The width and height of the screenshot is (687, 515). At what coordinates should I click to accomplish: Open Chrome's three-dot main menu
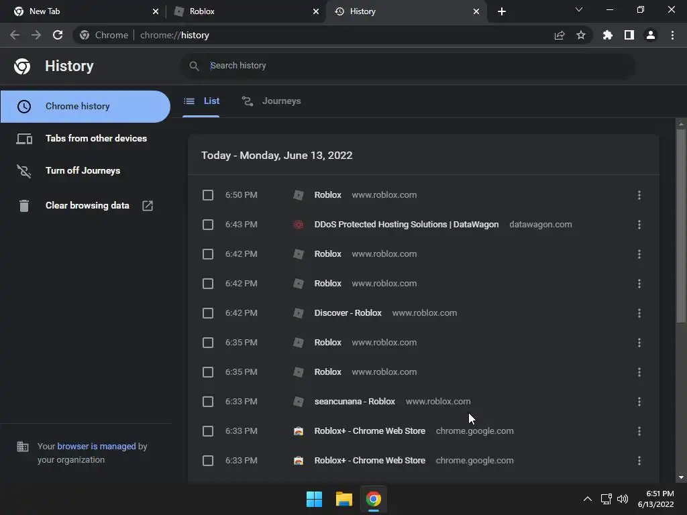point(672,35)
